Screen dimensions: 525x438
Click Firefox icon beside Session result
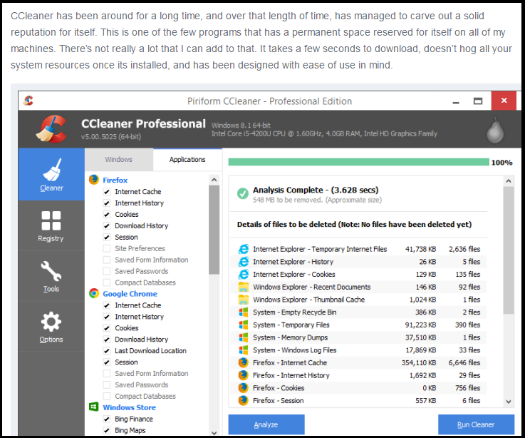tap(244, 400)
